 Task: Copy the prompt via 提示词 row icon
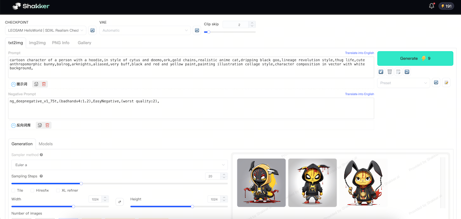(x=36, y=84)
